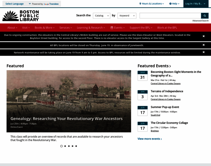Click the Google Translate link

(51, 4)
